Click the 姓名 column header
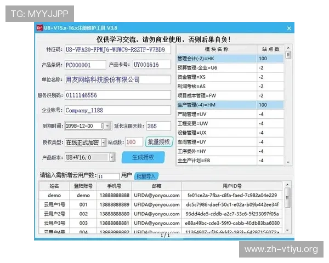This screenshot has width=329, height=263. click(x=54, y=186)
